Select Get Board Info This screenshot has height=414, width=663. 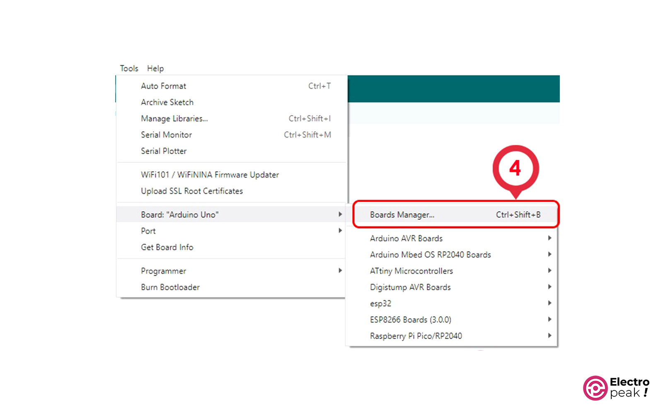point(167,247)
